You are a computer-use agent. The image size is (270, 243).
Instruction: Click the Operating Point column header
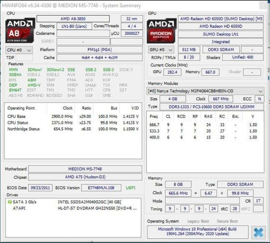click(21, 108)
